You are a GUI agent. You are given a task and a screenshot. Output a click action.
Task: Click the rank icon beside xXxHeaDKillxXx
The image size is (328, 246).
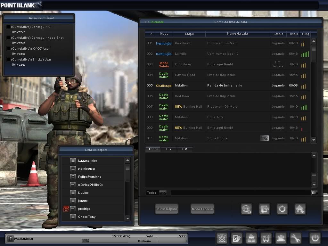(x=73, y=185)
